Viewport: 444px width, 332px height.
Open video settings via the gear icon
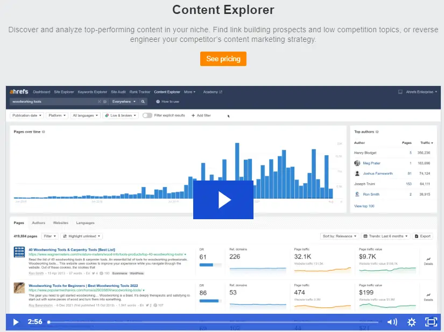tap(411, 322)
